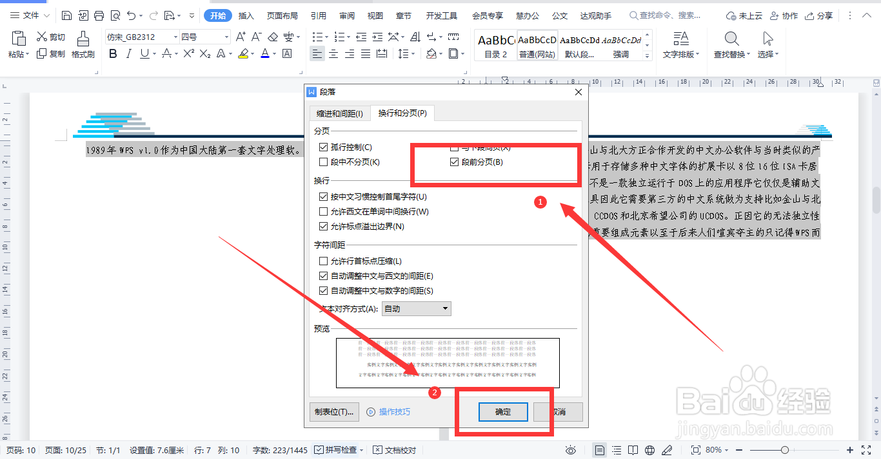
Task: Open the 查找替换 dropdown
Action: [x=732, y=55]
